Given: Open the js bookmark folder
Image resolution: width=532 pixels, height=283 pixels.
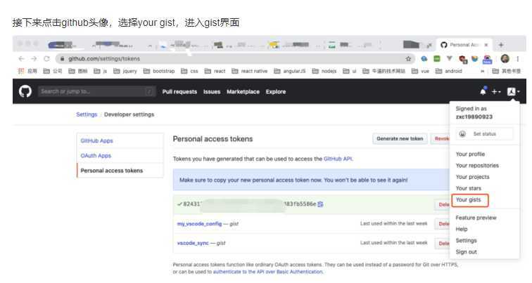Looking at the screenshot, I should (x=100, y=71).
